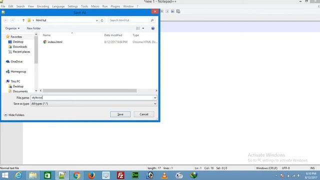This screenshot has width=320, height=180.
Task: Open FileZilla from taskbar
Action: 120,175
